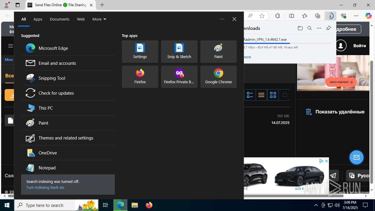The height and width of the screenshot is (211, 375).
Task: Switch to the Web search tab
Action: [x=81, y=19]
